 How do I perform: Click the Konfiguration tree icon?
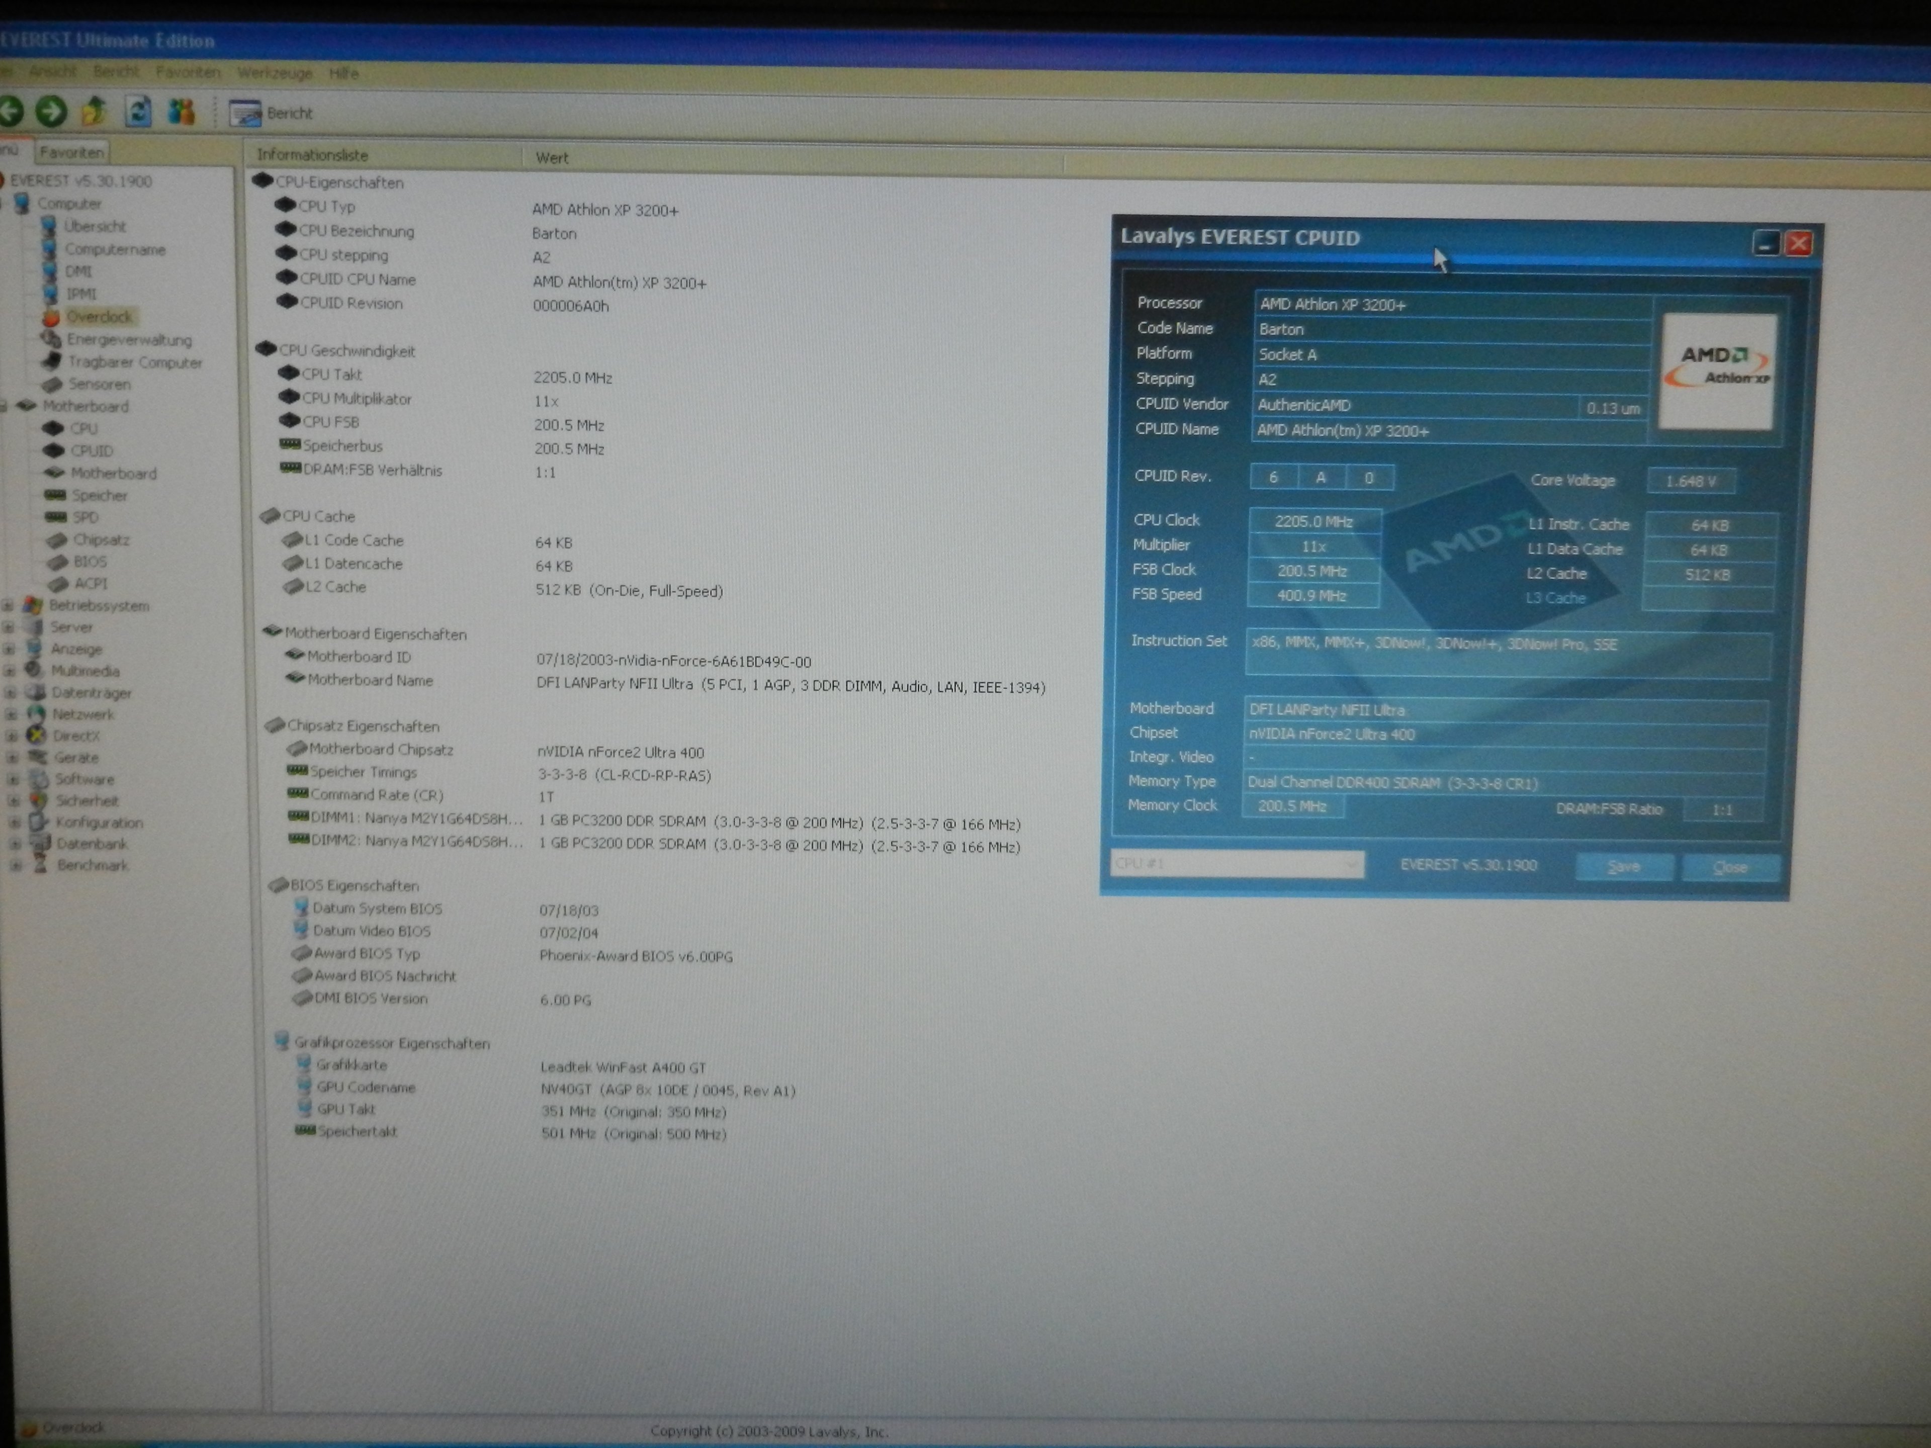38,822
